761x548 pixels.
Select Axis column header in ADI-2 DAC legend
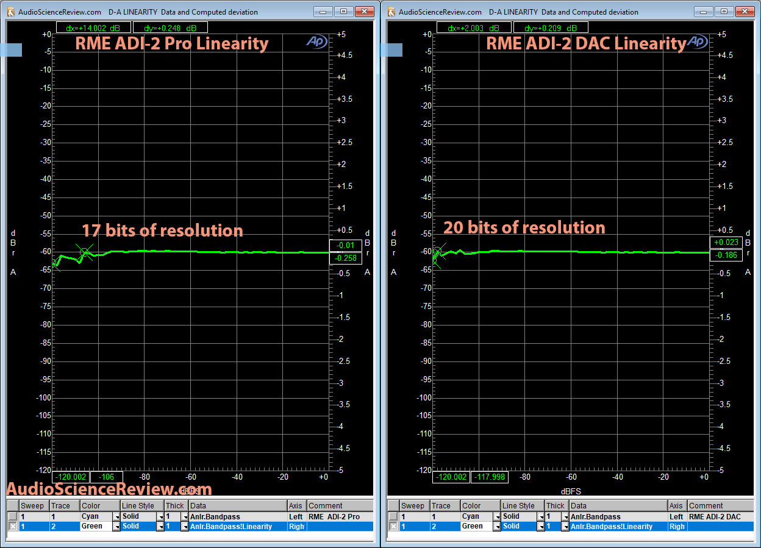pos(677,506)
